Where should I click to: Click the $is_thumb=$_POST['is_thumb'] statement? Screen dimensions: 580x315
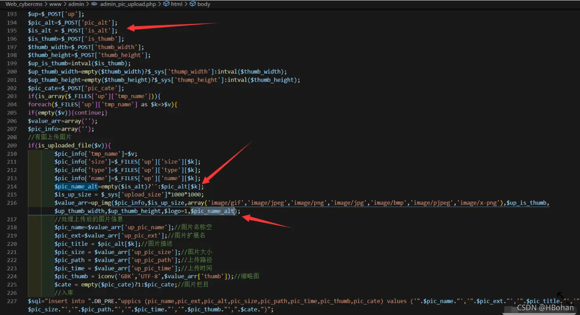pyautogui.click(x=76, y=39)
